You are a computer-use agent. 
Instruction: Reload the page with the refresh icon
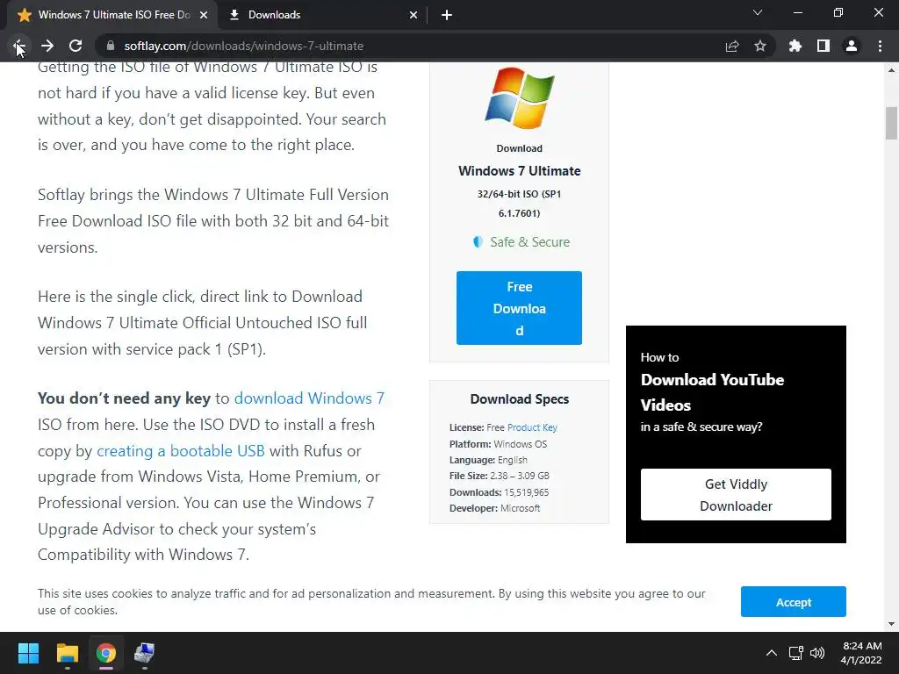[76, 46]
